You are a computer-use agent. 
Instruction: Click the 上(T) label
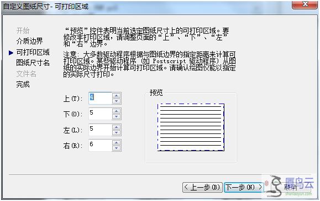pos(73,99)
